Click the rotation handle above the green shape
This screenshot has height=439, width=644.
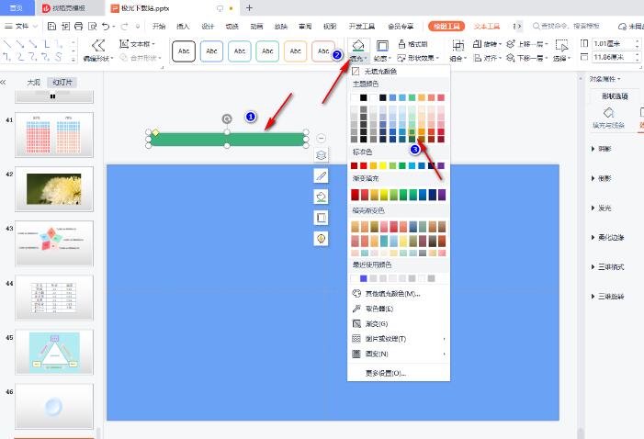pos(228,119)
